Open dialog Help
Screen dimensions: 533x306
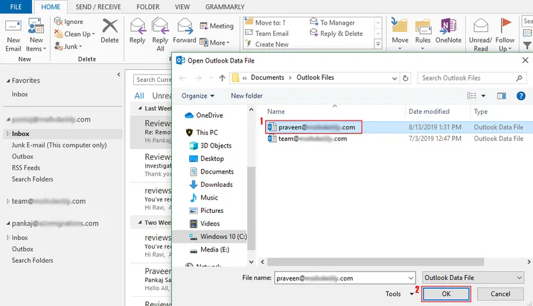click(521, 96)
